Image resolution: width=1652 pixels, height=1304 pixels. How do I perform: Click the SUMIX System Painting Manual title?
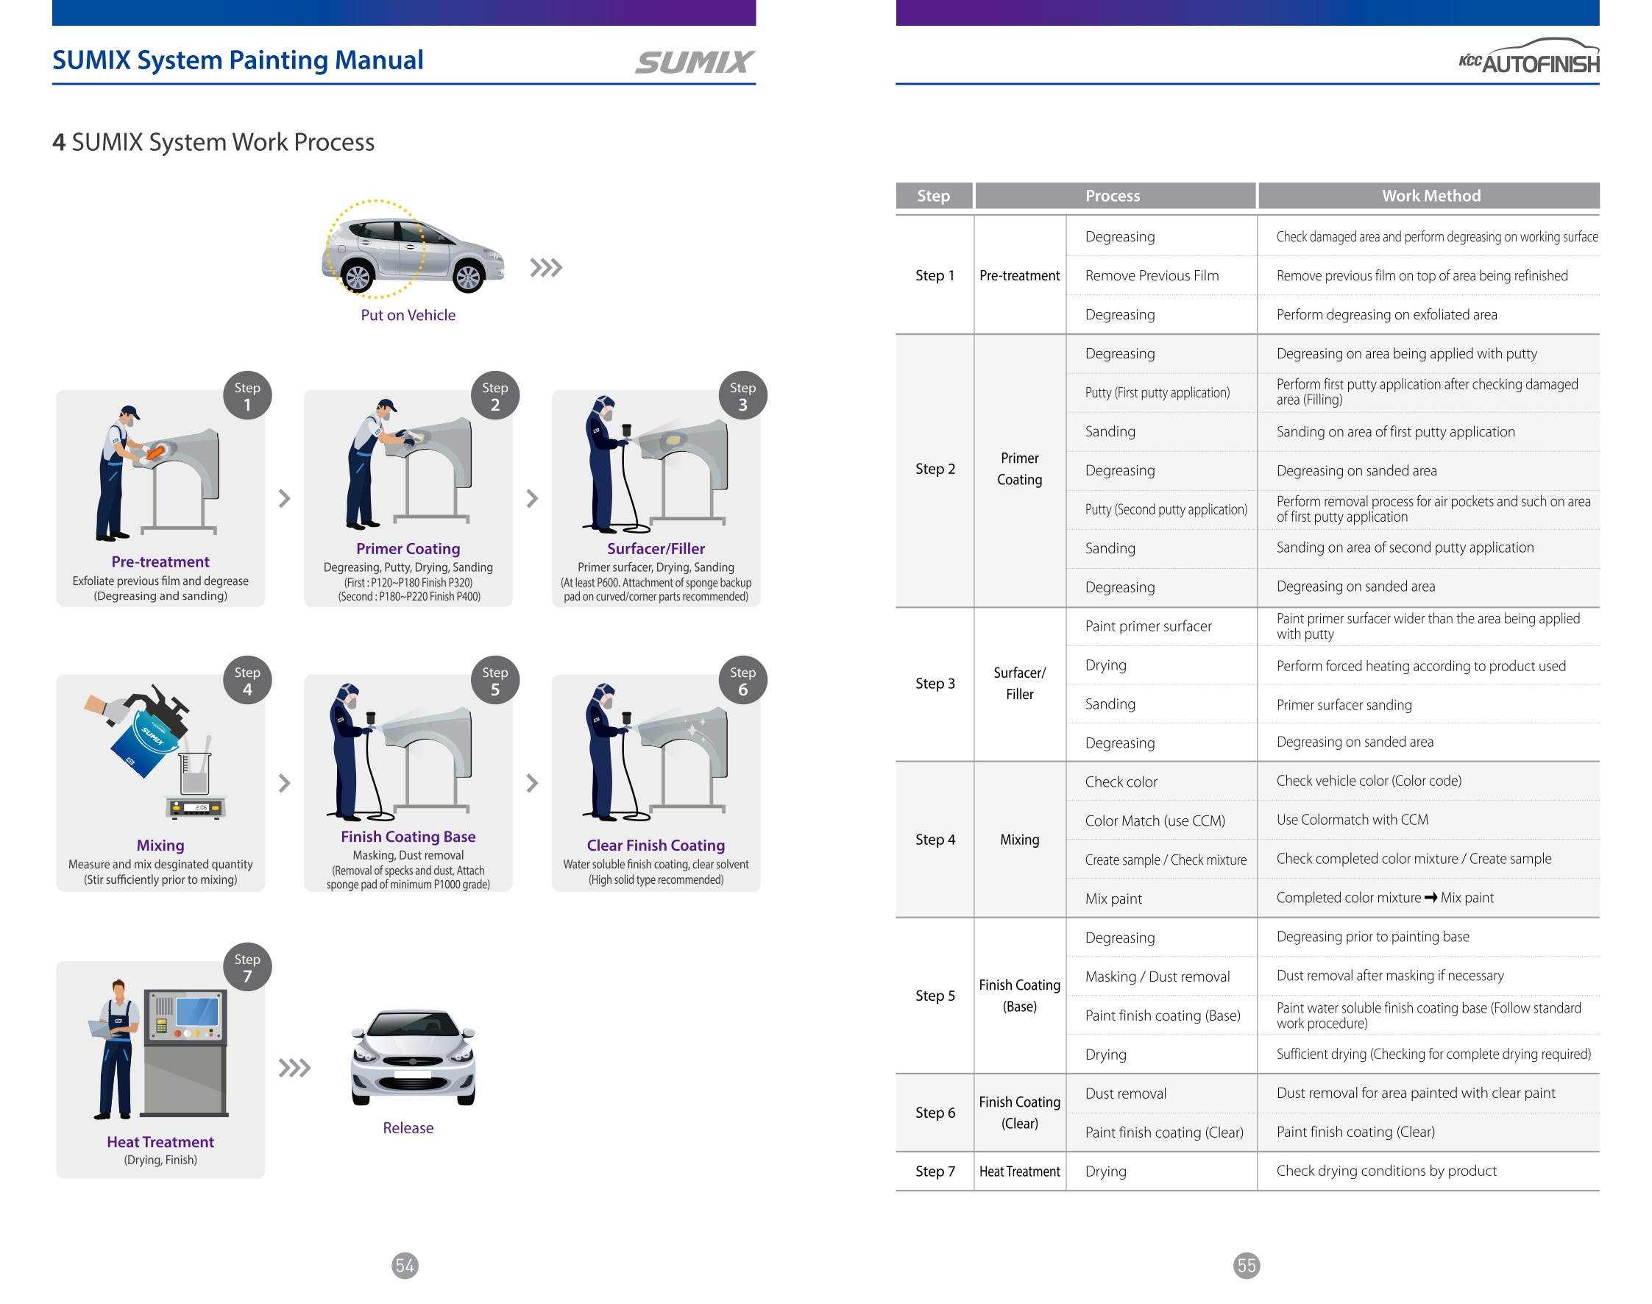(238, 60)
